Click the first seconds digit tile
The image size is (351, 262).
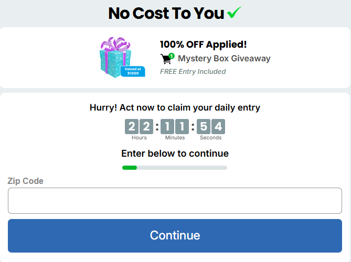coord(203,127)
